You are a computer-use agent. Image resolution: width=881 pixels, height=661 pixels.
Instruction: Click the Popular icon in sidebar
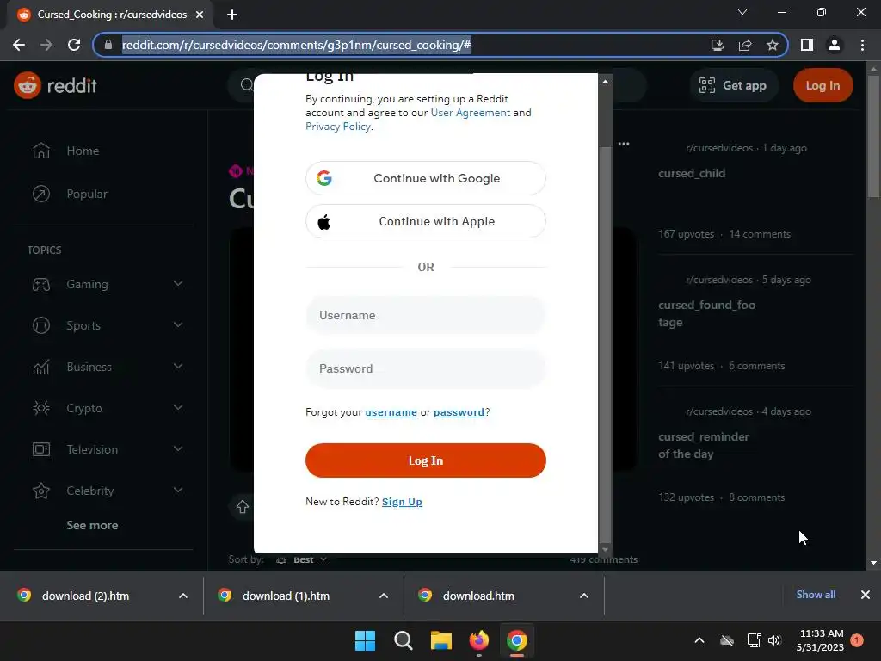click(41, 194)
